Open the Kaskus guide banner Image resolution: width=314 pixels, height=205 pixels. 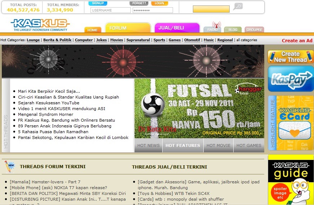(291, 179)
